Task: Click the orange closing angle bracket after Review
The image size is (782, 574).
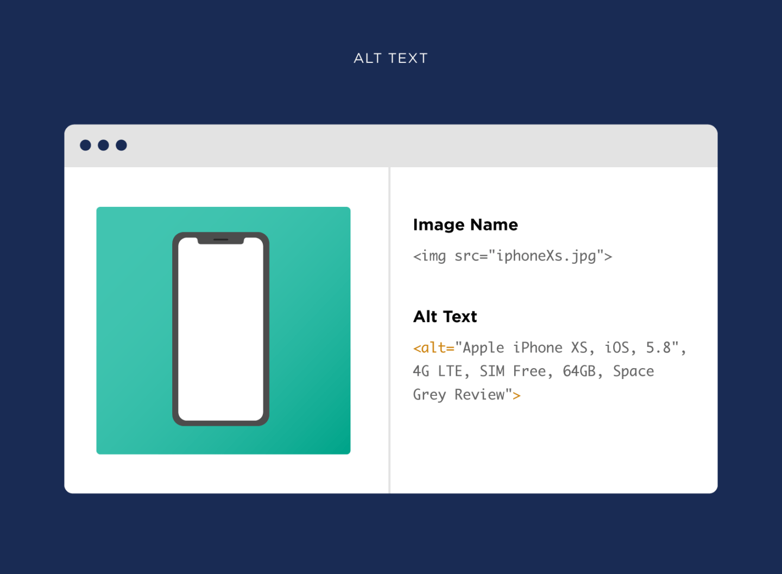Action: point(516,395)
